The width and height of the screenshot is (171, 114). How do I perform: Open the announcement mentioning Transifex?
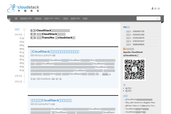(x=53, y=38)
